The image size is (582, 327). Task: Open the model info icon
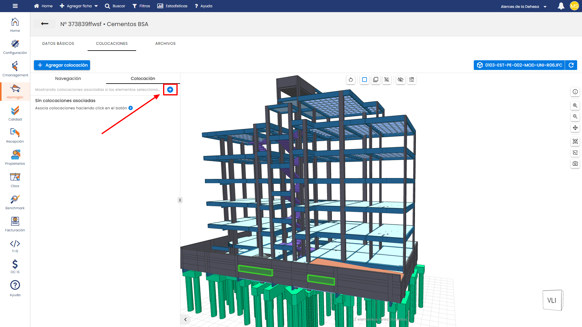click(x=575, y=92)
